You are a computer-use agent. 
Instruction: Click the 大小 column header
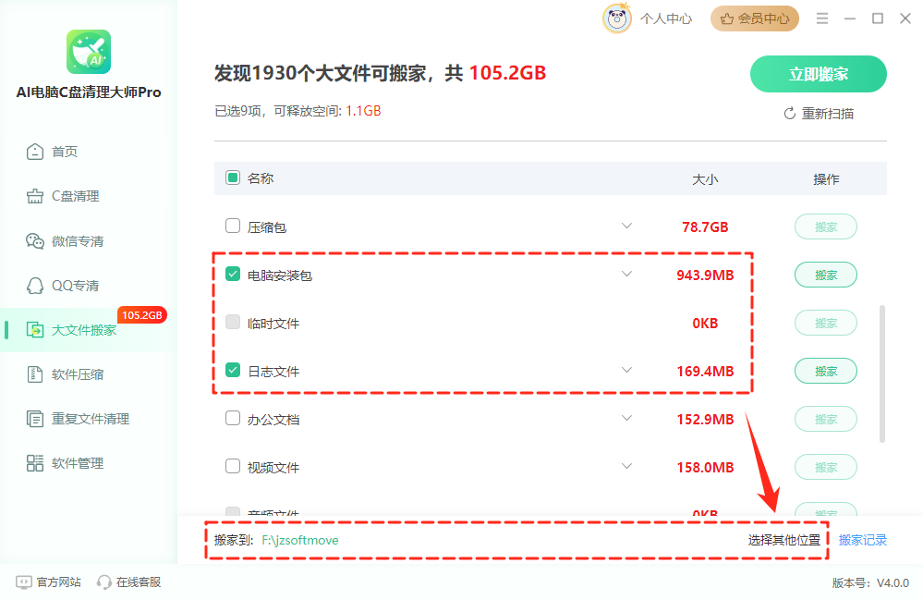pyautogui.click(x=705, y=179)
